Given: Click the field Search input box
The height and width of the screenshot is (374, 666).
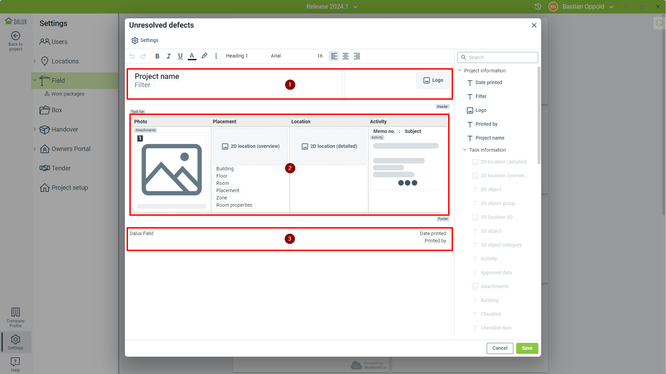Looking at the screenshot, I should pos(501,57).
